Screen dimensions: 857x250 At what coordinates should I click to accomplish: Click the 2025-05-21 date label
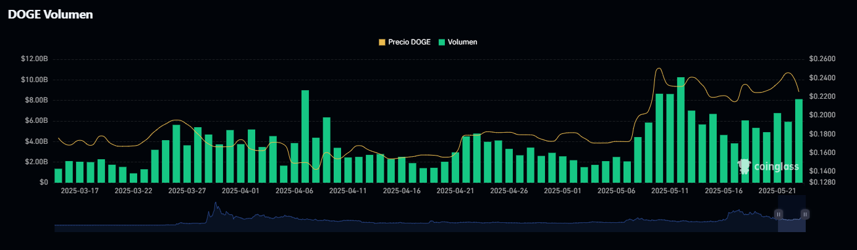[778, 191]
